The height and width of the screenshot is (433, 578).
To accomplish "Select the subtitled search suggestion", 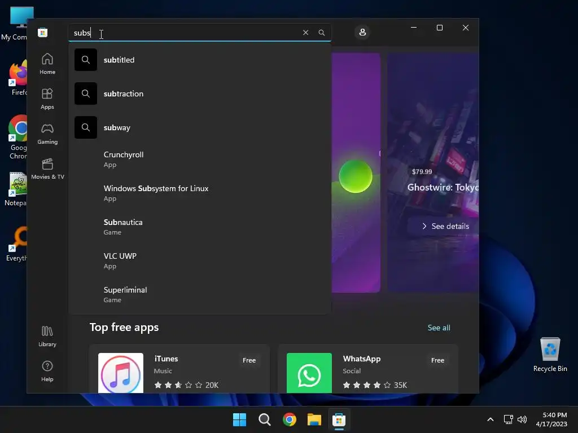I will [x=200, y=60].
